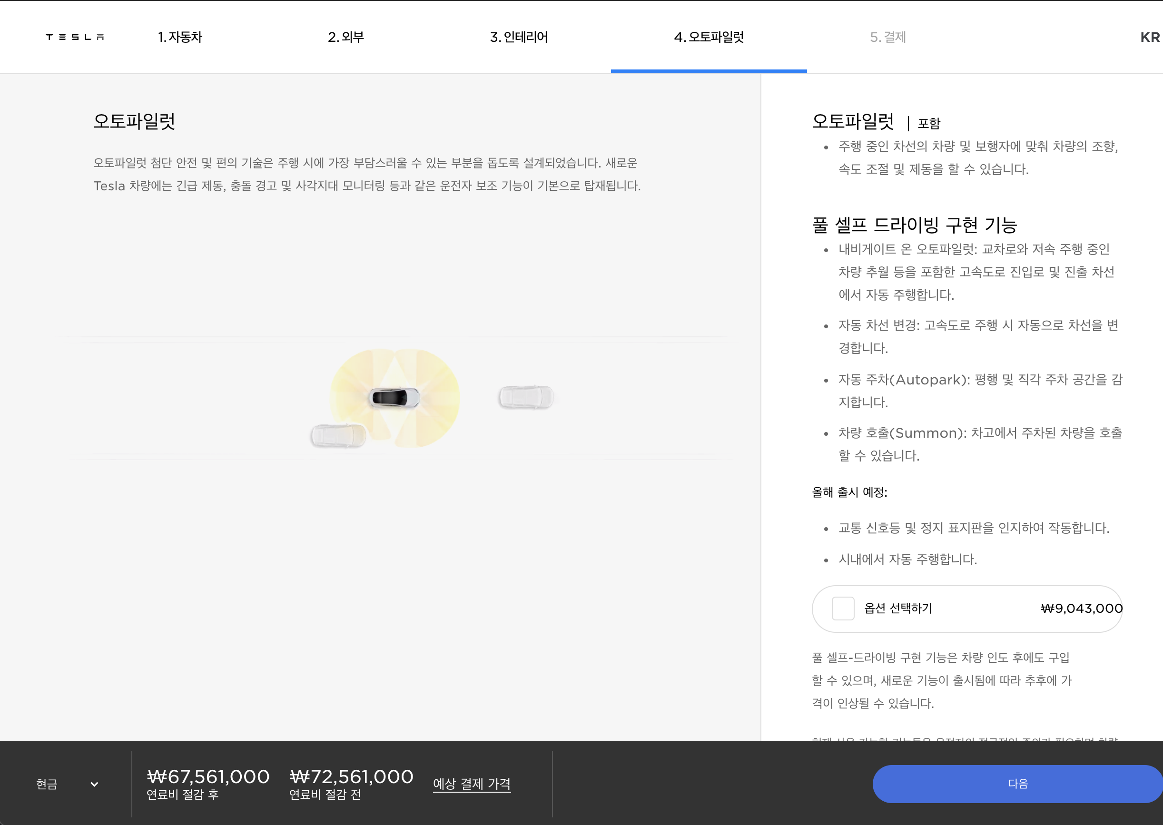Click the dark-roof Tesla car illustration

(x=394, y=398)
